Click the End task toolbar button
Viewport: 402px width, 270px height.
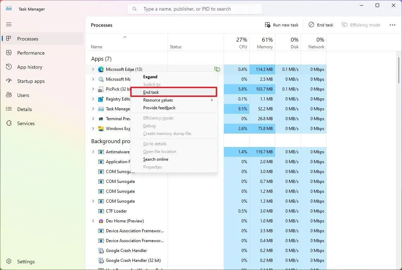pyautogui.click(x=321, y=25)
